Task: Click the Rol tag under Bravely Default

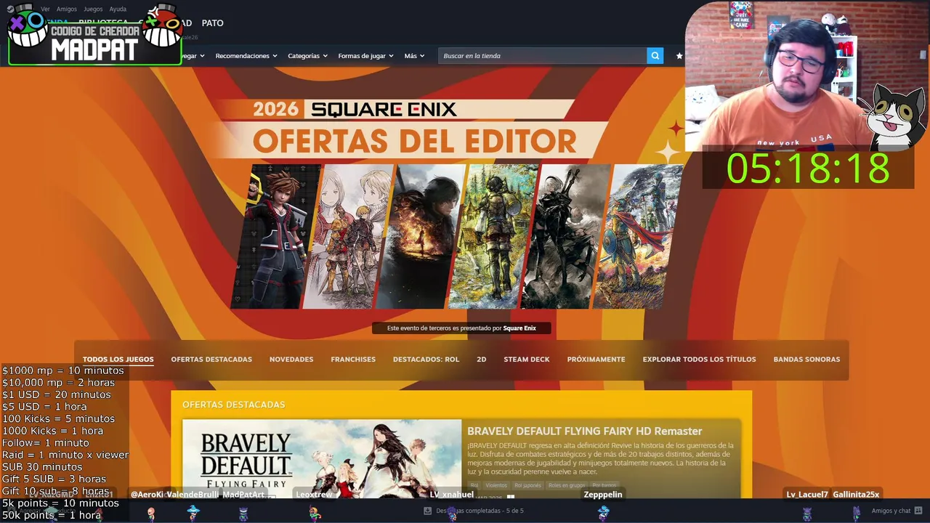Action: click(x=474, y=485)
